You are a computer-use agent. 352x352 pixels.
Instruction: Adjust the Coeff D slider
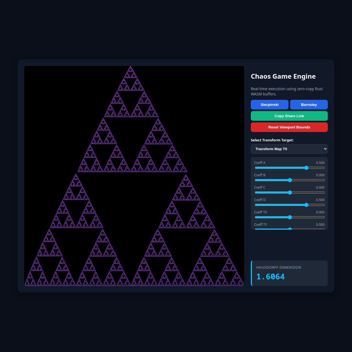tap(290, 205)
